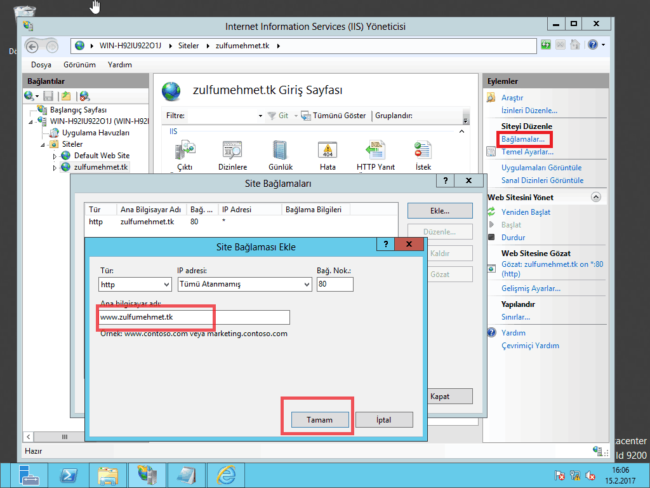This screenshot has width=650, height=488.
Task: Open PowerShell from the taskbar
Action: point(69,475)
